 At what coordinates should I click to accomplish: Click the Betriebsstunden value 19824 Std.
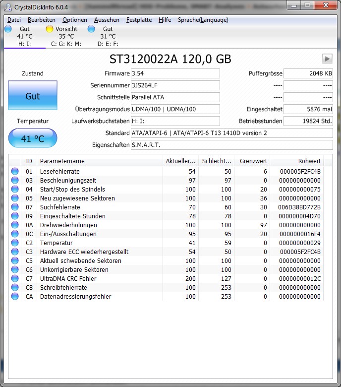pos(308,121)
